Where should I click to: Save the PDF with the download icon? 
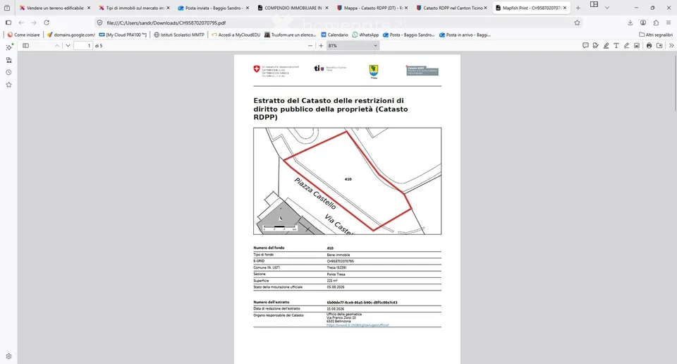tap(659, 45)
